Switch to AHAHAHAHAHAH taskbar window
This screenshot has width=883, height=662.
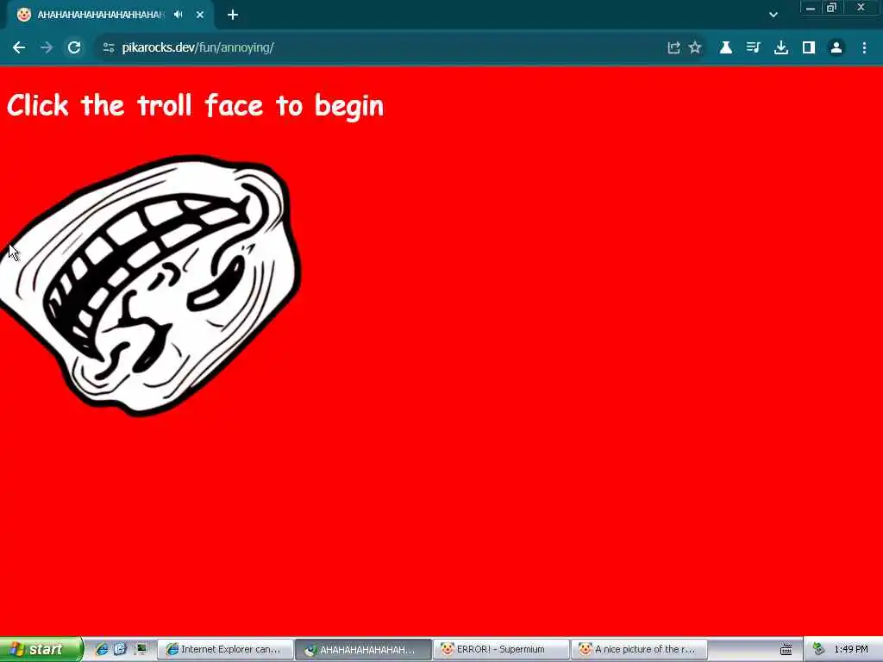point(363,649)
